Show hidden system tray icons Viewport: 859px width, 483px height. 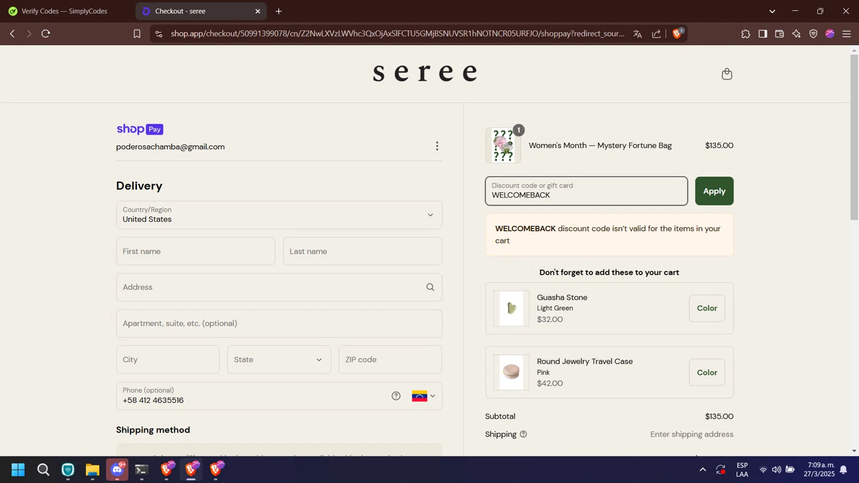[x=703, y=470]
